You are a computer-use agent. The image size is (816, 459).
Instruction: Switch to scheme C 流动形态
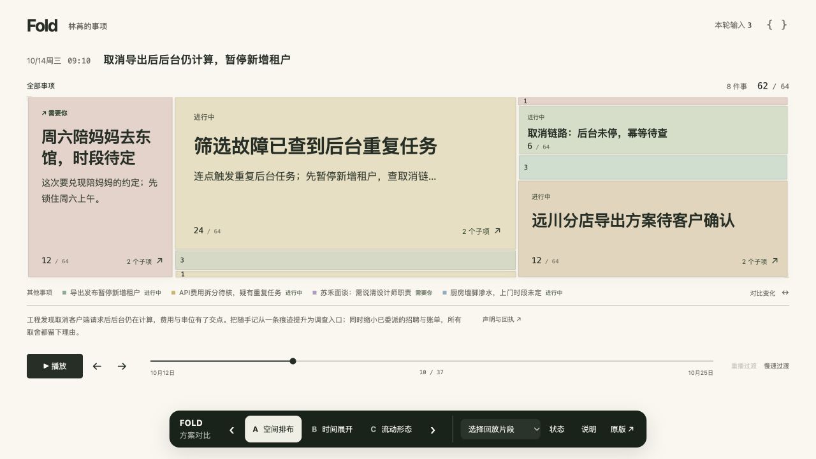(391, 429)
